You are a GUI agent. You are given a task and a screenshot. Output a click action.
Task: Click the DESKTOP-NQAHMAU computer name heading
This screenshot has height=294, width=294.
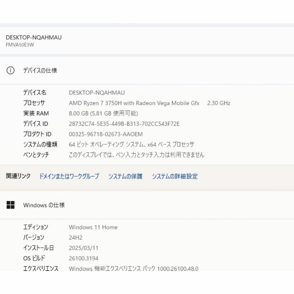click(34, 38)
